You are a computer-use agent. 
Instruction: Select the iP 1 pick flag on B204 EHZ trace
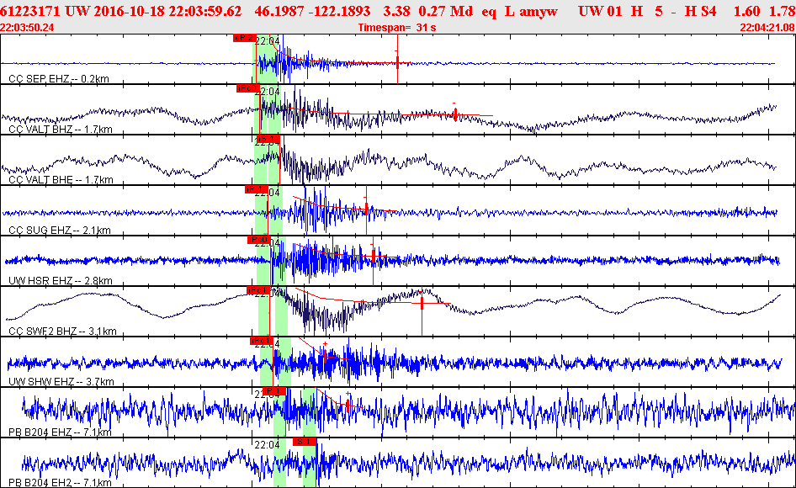274,391
